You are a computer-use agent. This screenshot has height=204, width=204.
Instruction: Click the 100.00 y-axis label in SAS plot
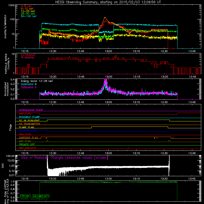10,156
